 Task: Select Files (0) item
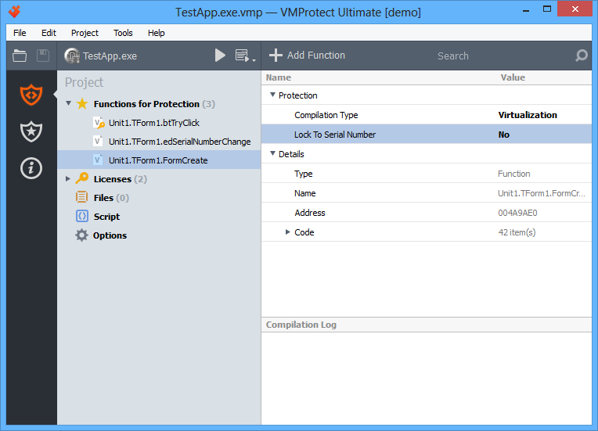(111, 198)
